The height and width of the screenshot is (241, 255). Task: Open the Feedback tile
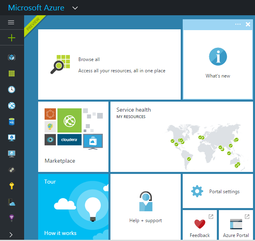(x=200, y=225)
